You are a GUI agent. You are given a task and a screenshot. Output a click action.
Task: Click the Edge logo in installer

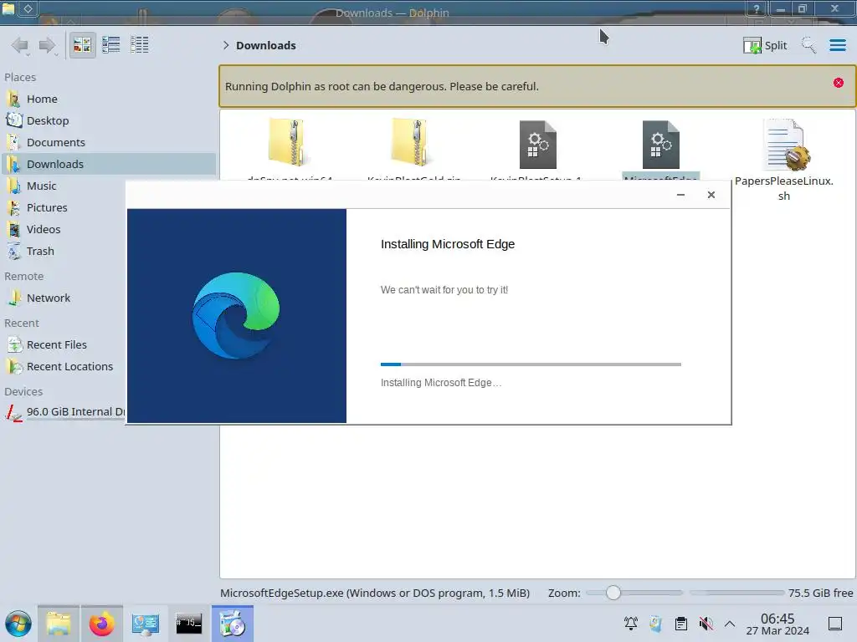click(x=236, y=315)
